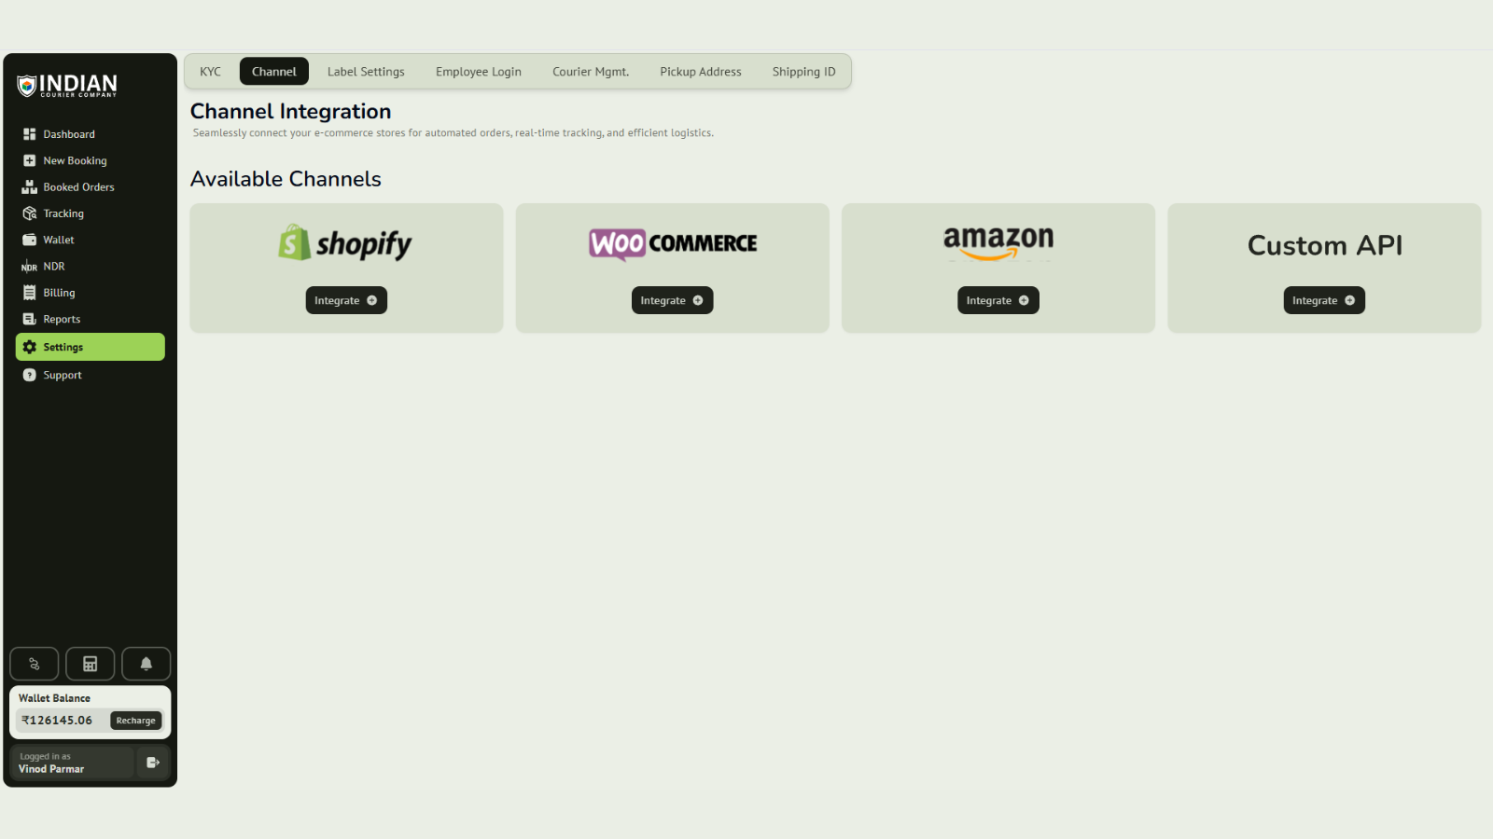Click Integrate under Amazon
This screenshot has height=839, width=1493.
click(x=998, y=300)
